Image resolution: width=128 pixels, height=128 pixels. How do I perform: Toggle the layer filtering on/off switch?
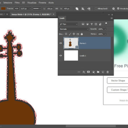(x=106, y=24)
